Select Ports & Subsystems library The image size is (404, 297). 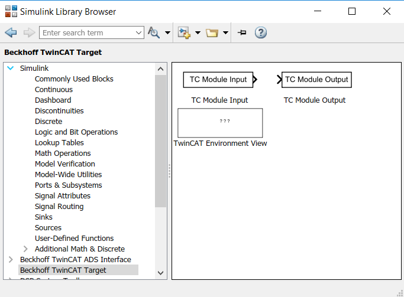[x=68, y=185]
